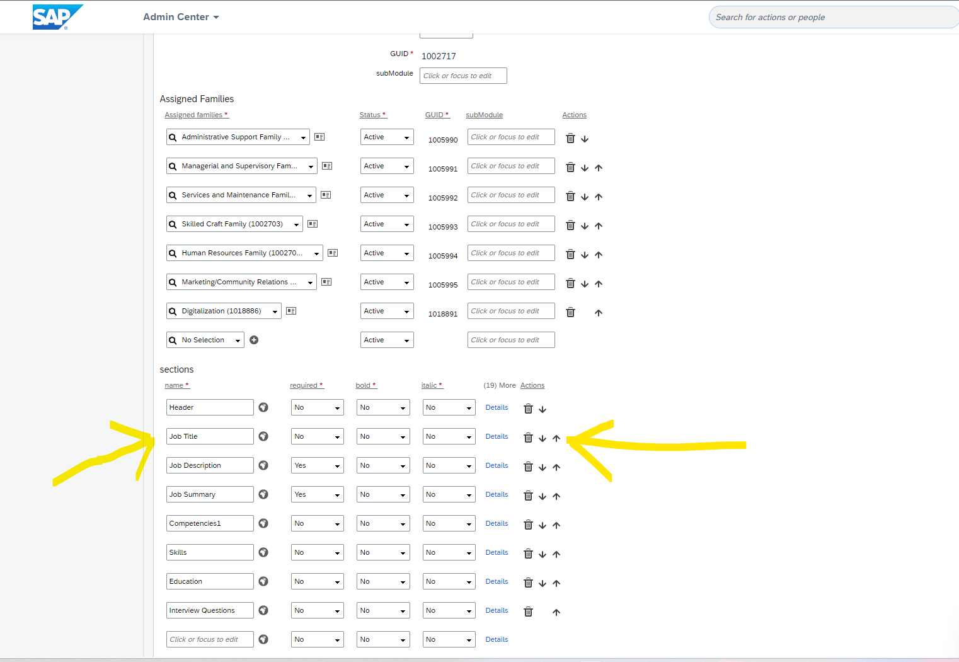This screenshot has height=662, width=959.
Task: Delete the Education section row
Action: pyautogui.click(x=528, y=583)
